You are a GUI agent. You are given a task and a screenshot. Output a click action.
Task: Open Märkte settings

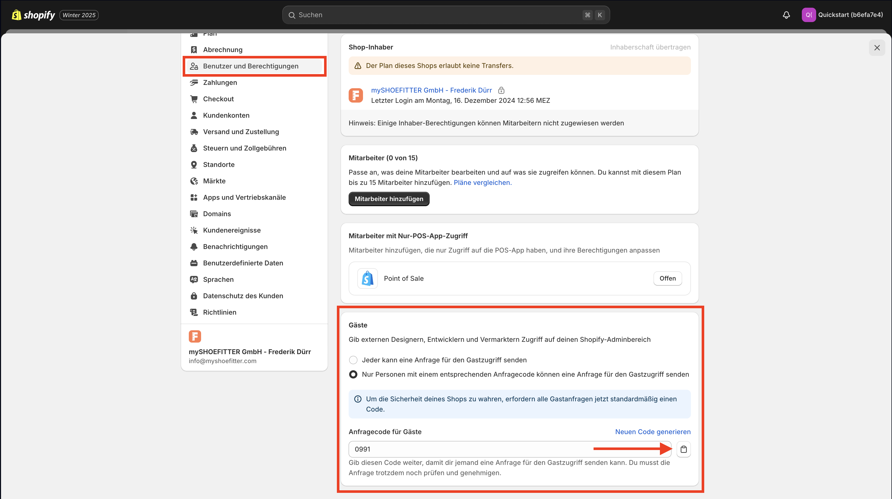[x=255, y=181]
